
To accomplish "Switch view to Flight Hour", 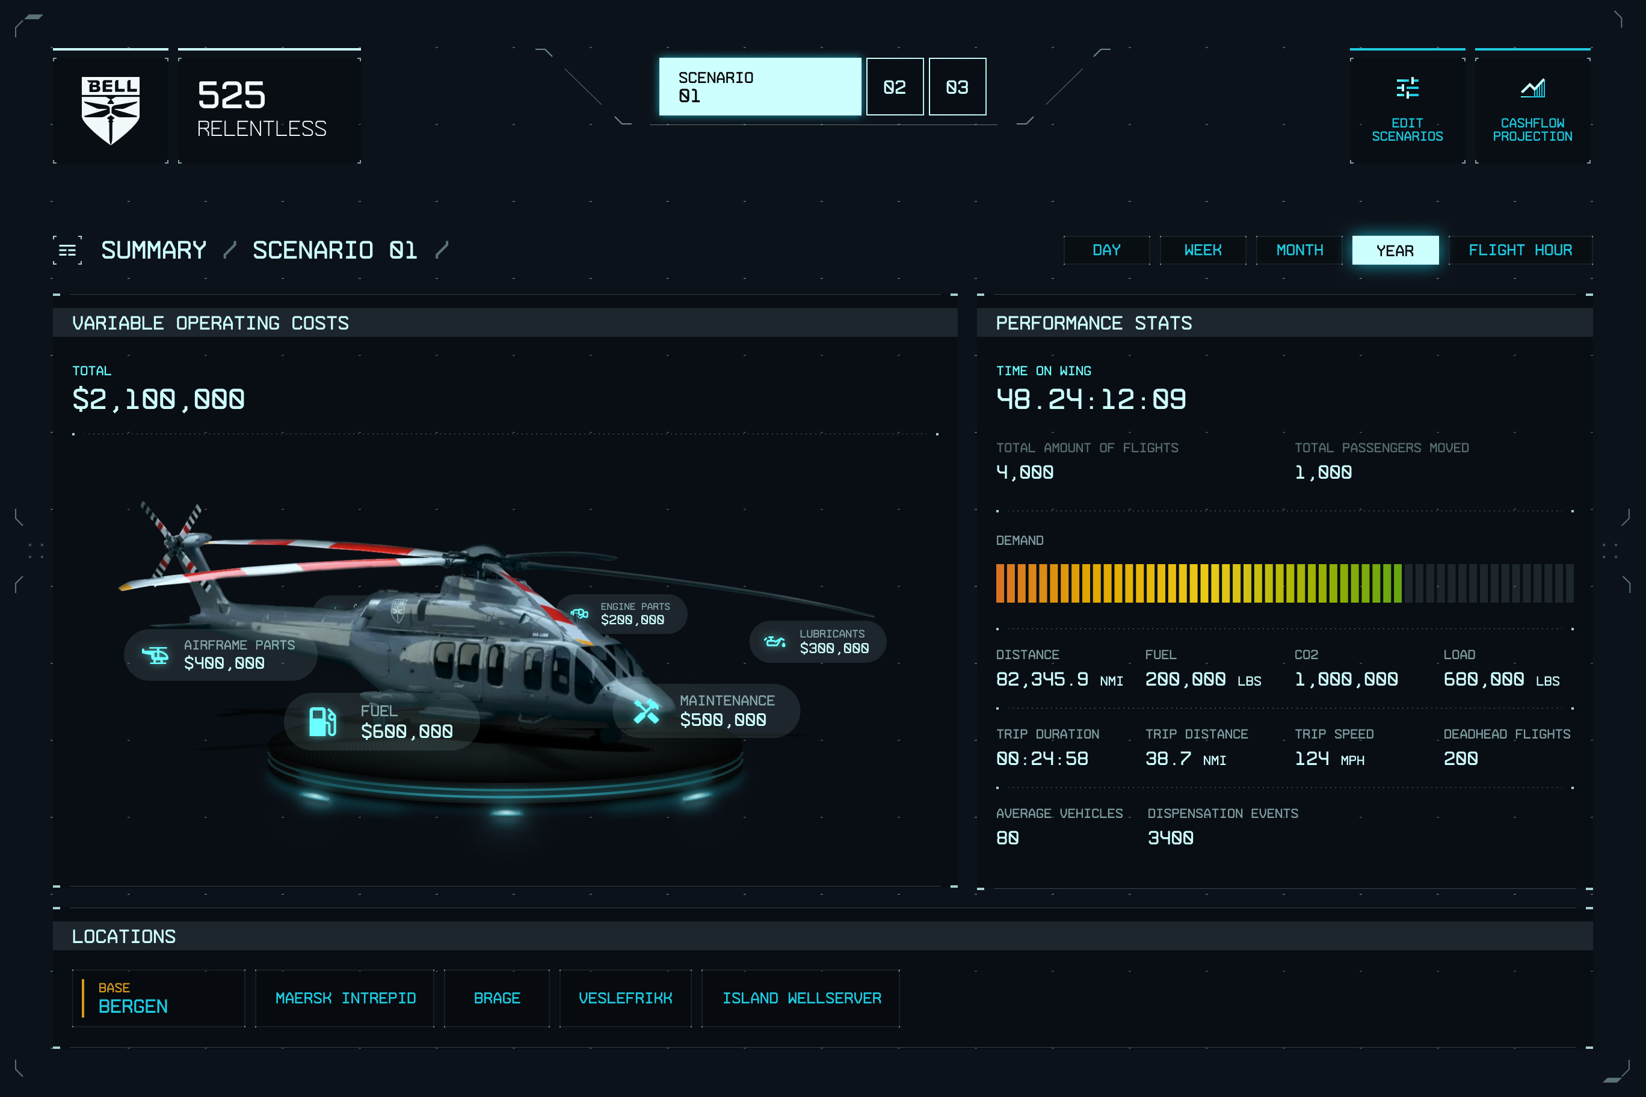I will 1521,250.
